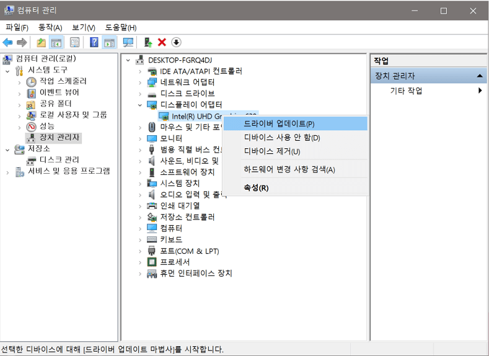Toggle the Show/Hide action pane icon
This screenshot has width=489, height=356.
click(x=110, y=42)
